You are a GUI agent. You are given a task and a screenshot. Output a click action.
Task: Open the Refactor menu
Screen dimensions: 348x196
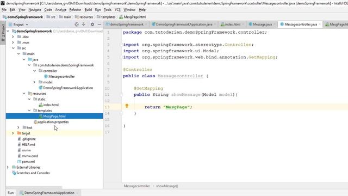75,10
